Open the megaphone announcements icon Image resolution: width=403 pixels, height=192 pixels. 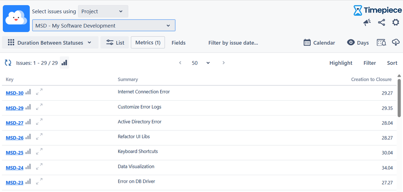(x=367, y=23)
